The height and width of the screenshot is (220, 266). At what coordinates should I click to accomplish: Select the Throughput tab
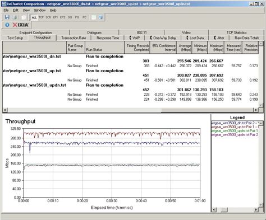42,38
